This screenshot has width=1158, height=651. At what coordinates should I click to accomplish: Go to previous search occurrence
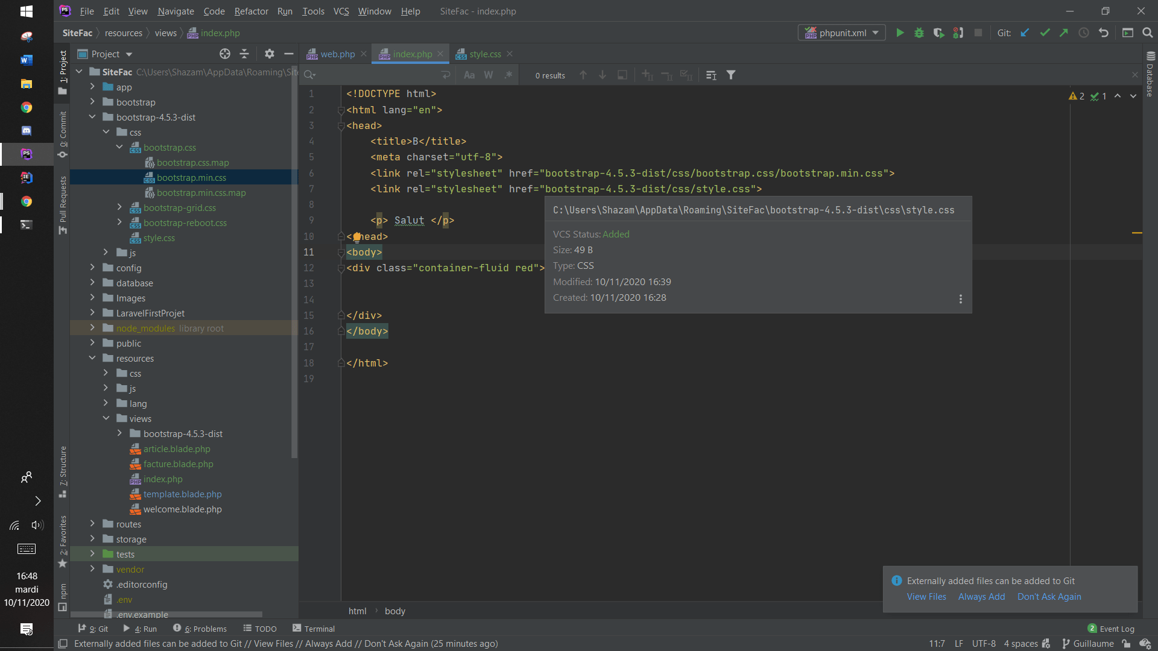[583, 75]
